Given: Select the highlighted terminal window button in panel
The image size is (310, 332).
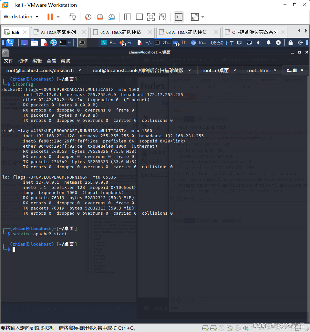Looking at the screenshot, I should 82,43.
